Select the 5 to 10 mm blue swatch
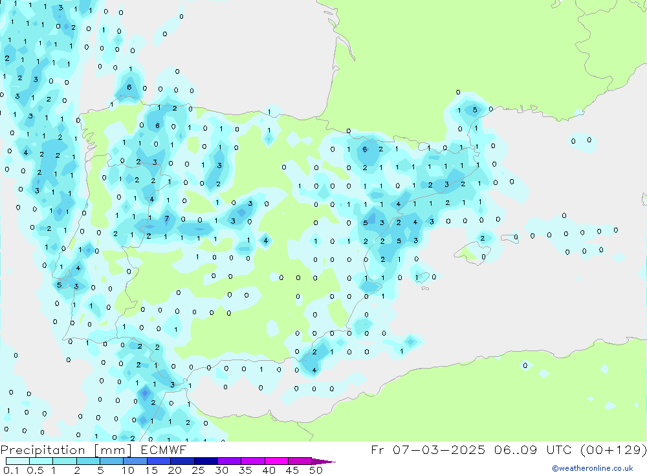 point(112,461)
